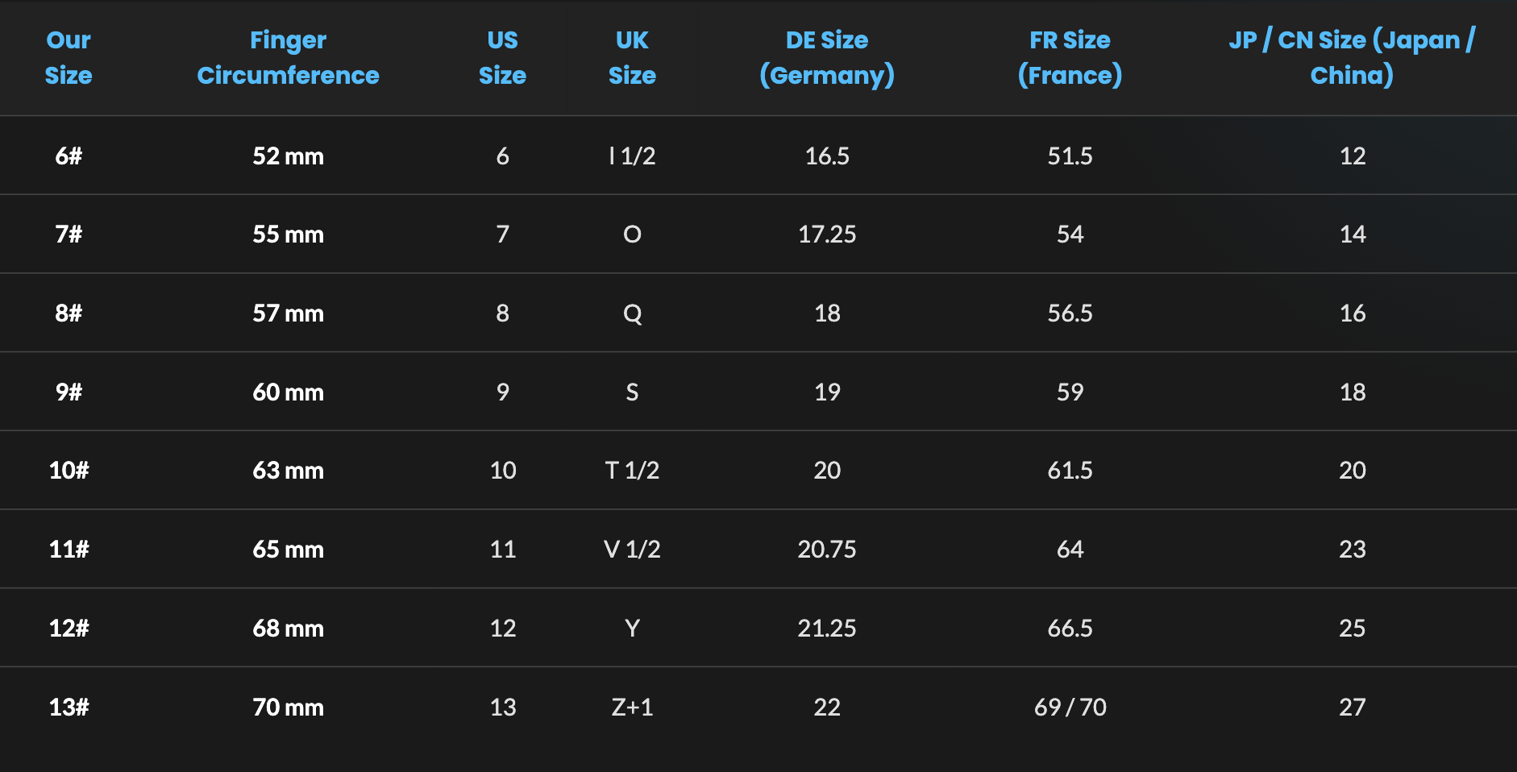Image resolution: width=1517 pixels, height=772 pixels.
Task: Select the 12# size row label
Action: click(69, 628)
